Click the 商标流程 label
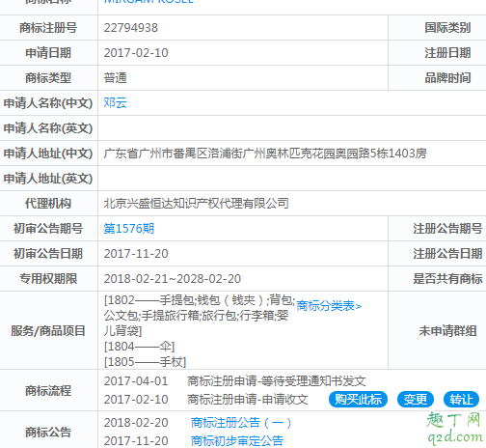This screenshot has height=448, width=486. [48, 391]
